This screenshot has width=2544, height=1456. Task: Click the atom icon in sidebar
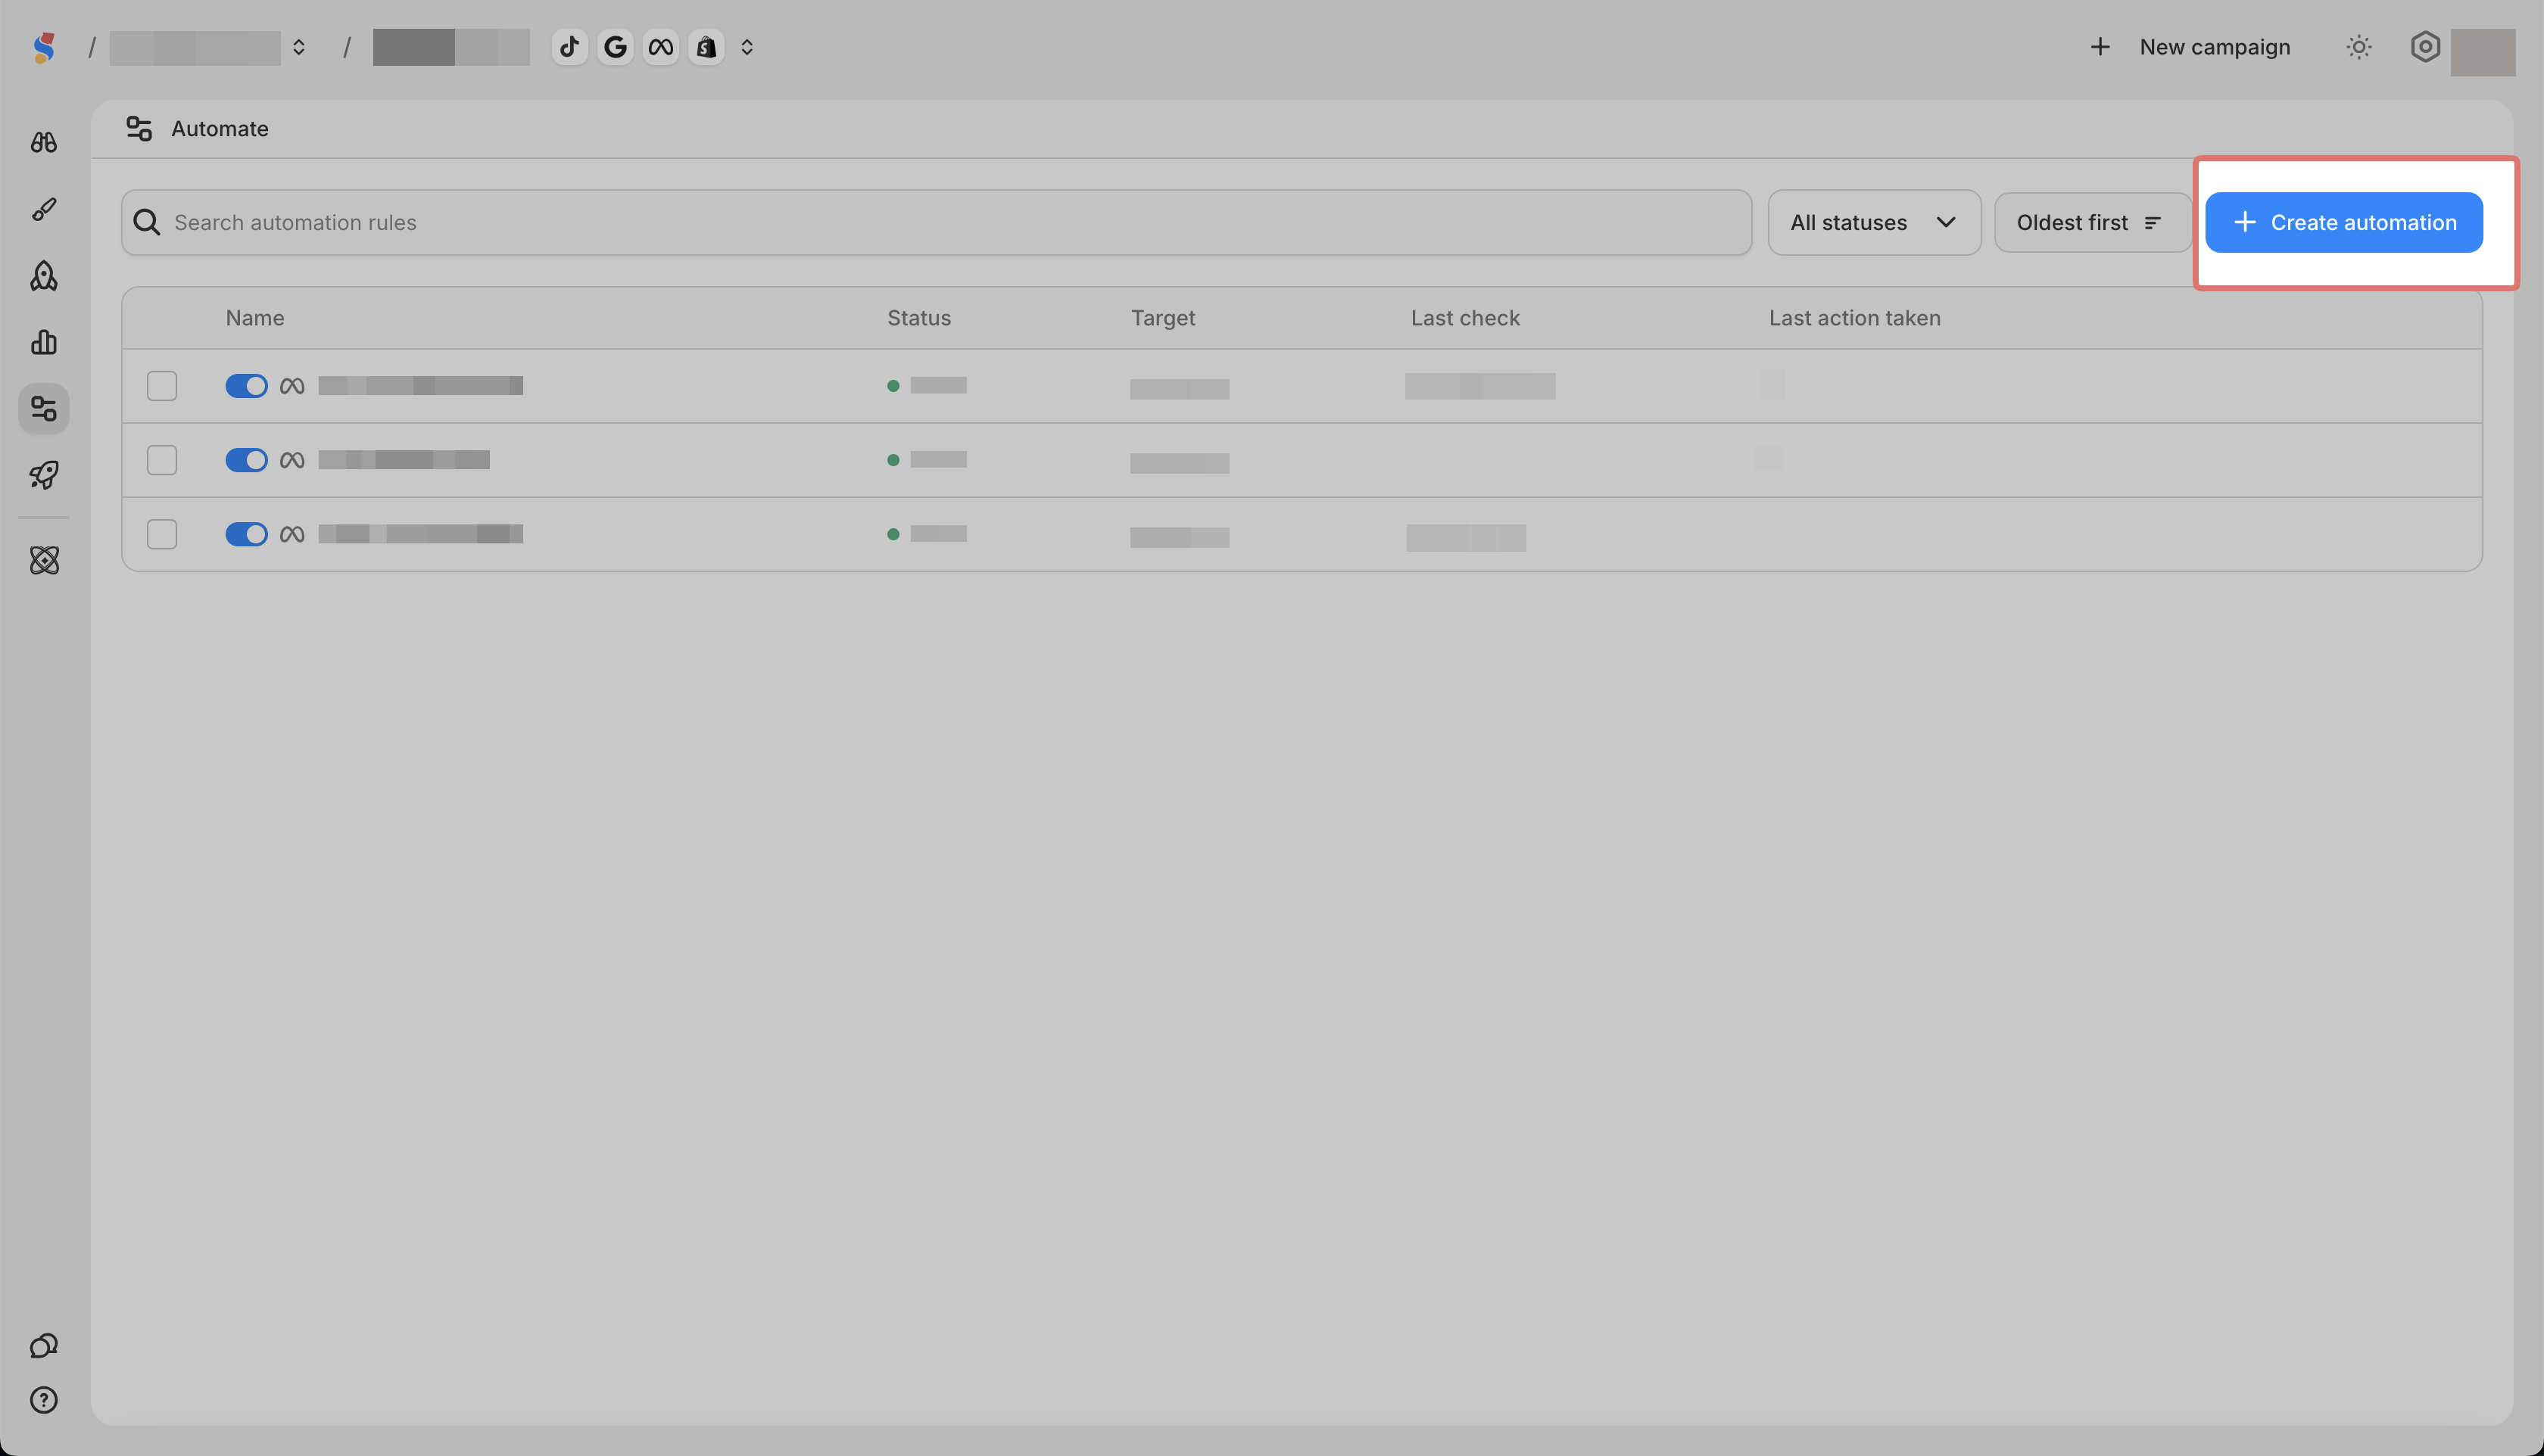[x=43, y=560]
